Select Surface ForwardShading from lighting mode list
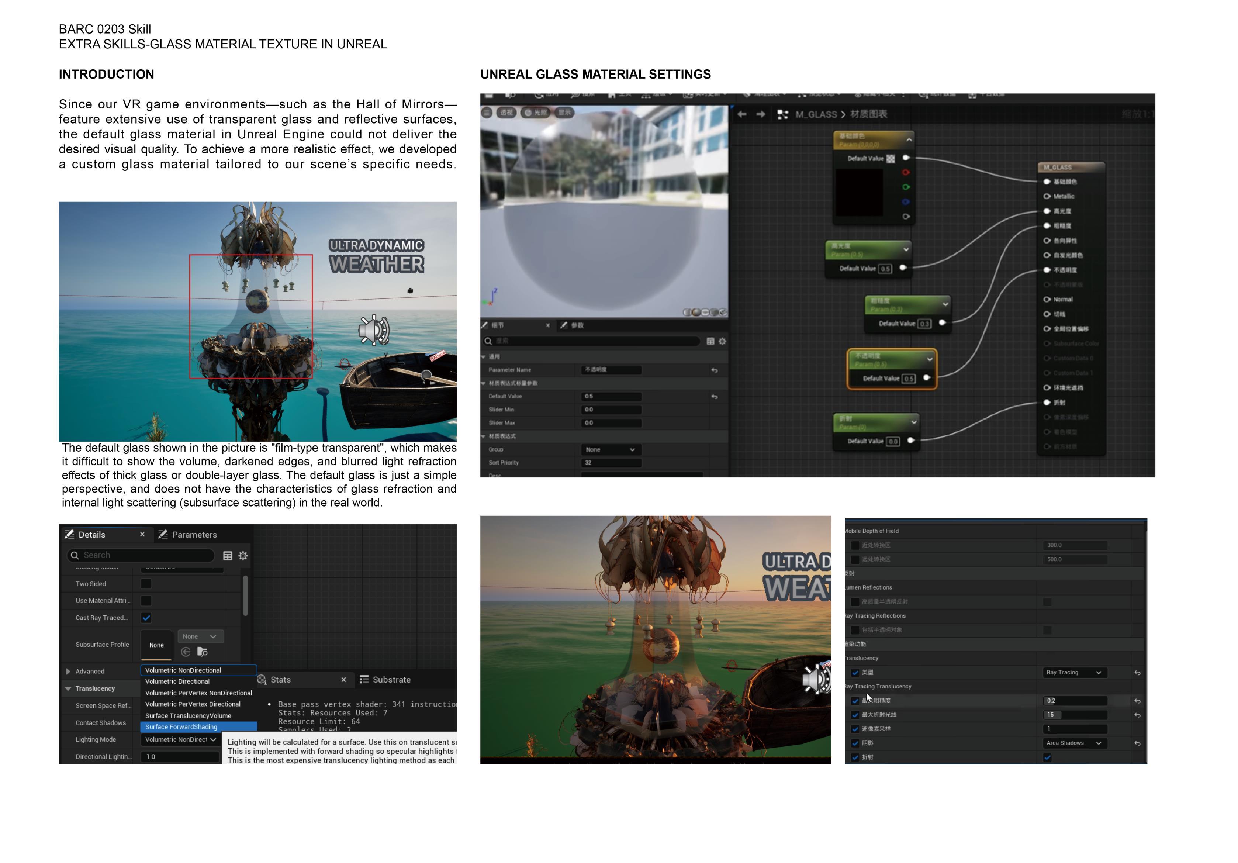This screenshot has height=863, width=1238. [181, 727]
